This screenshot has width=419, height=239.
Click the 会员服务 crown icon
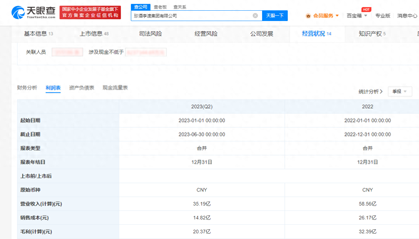coord(308,16)
